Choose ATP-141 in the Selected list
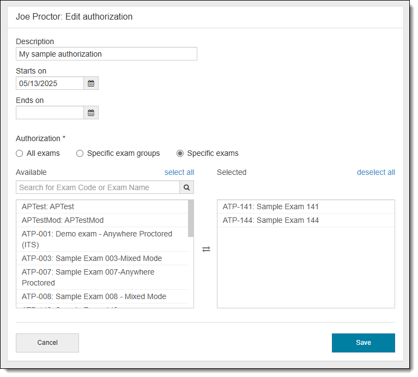Viewport: 418px width, 377px height. tap(271, 207)
